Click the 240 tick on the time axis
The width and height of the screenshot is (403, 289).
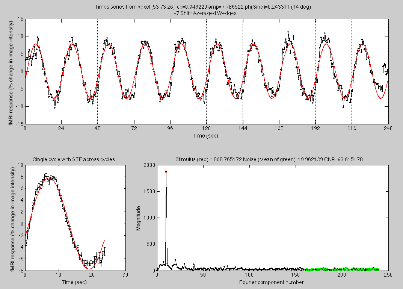pyautogui.click(x=388, y=128)
